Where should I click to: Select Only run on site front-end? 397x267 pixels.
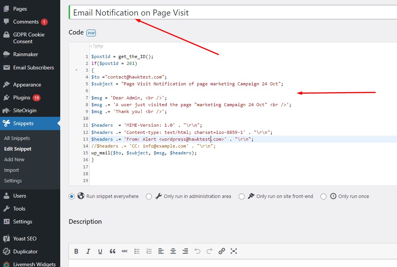pos(242,196)
